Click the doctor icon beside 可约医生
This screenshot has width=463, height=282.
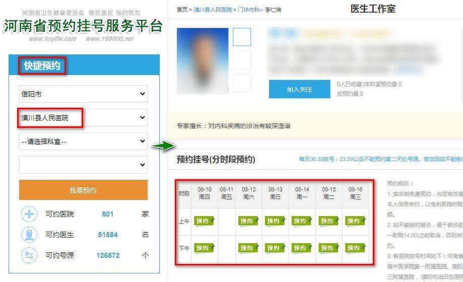pos(29,235)
